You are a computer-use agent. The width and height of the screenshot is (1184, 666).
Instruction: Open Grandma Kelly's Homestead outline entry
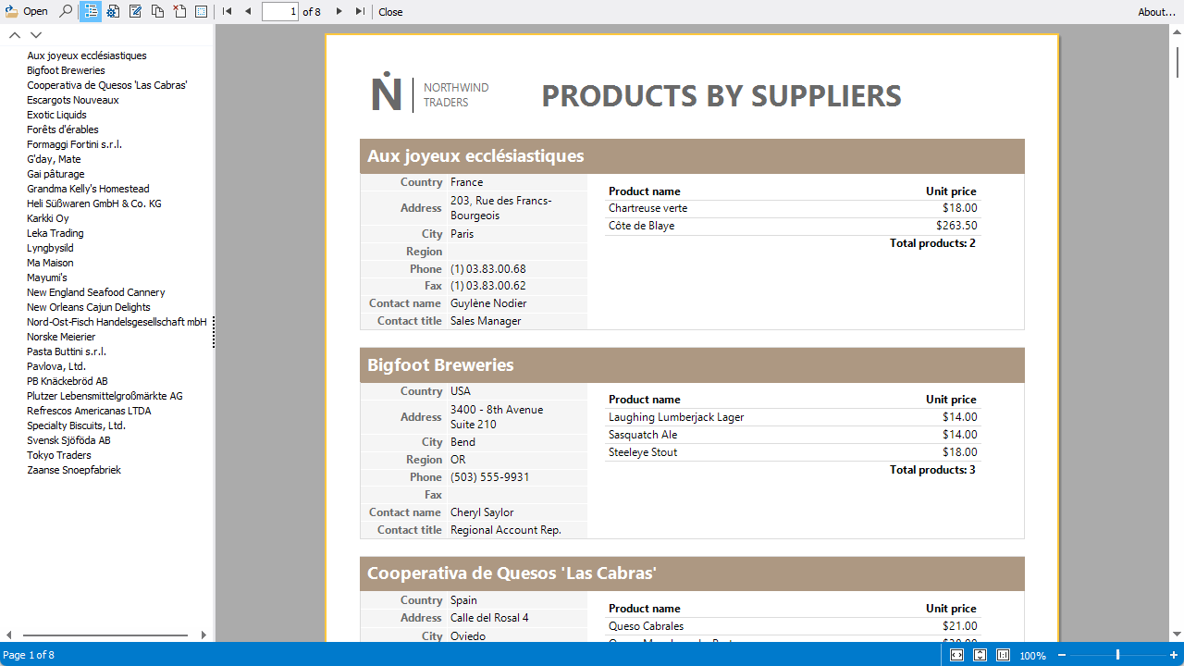coord(88,189)
